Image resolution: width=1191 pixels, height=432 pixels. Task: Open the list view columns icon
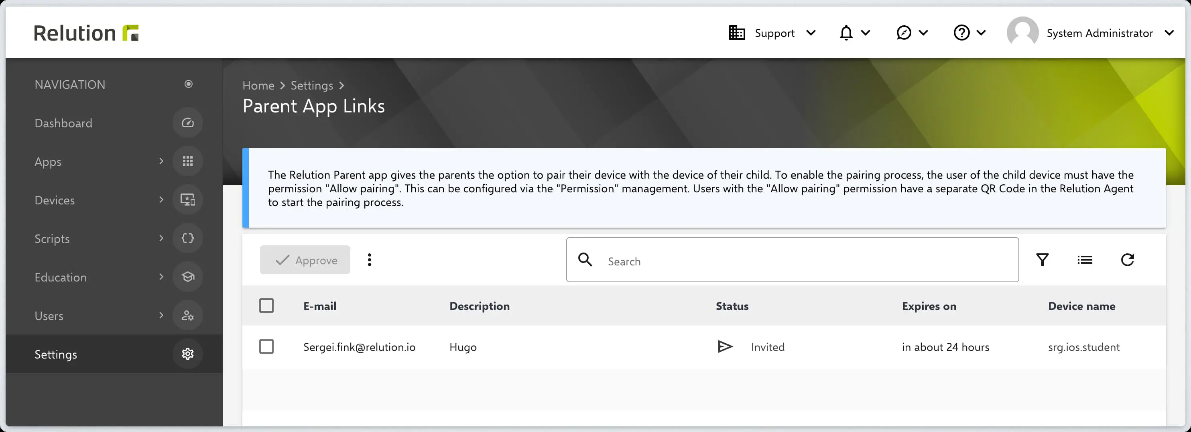pyautogui.click(x=1085, y=260)
